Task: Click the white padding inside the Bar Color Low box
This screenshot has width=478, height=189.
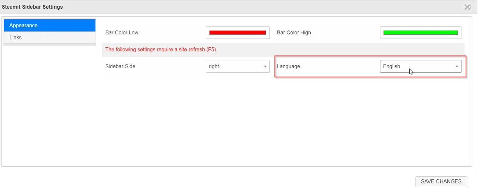Action: click(238, 37)
